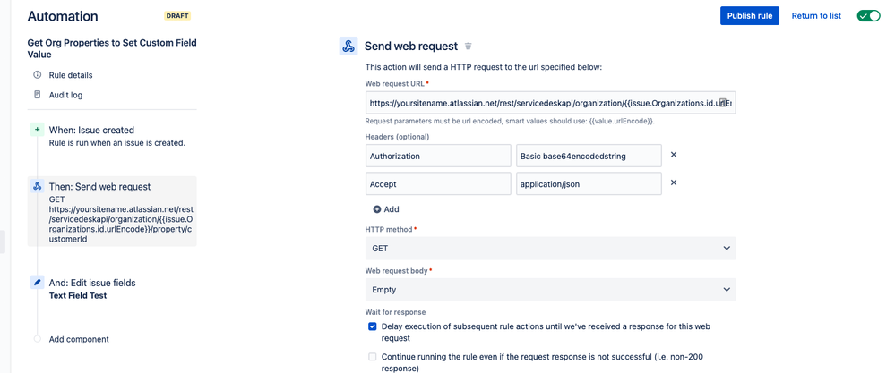Click the web request icon in rule chain
The height and width of the screenshot is (373, 895).
coord(38,187)
